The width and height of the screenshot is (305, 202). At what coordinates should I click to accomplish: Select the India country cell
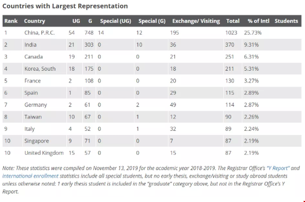click(30, 45)
